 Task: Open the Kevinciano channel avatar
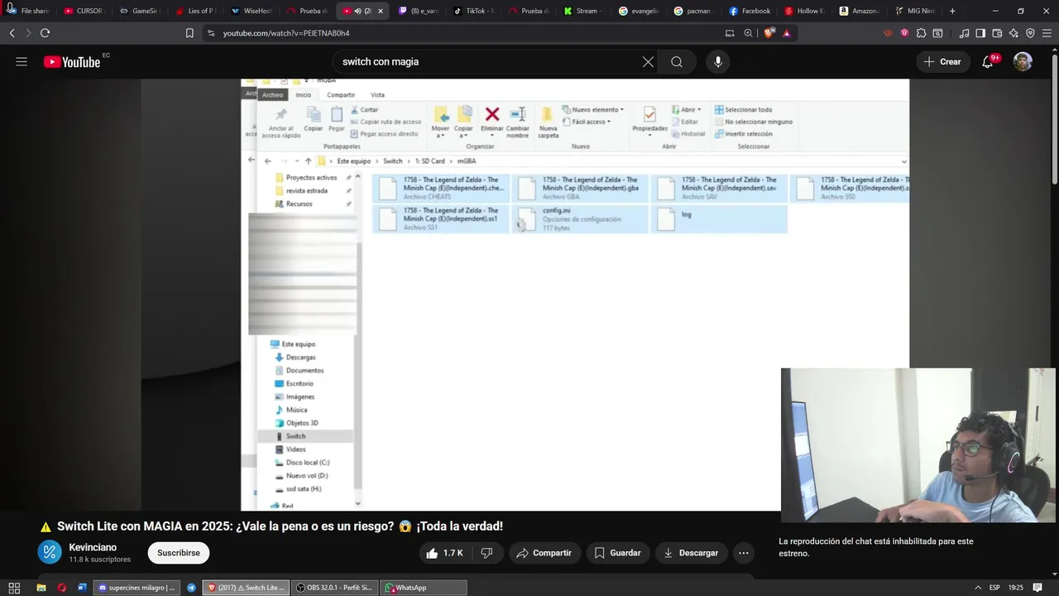click(50, 552)
